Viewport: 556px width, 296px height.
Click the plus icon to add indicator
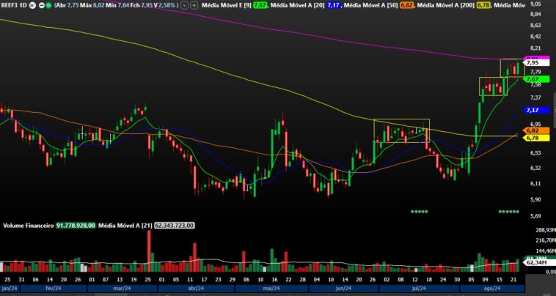pyautogui.click(x=193, y=5)
